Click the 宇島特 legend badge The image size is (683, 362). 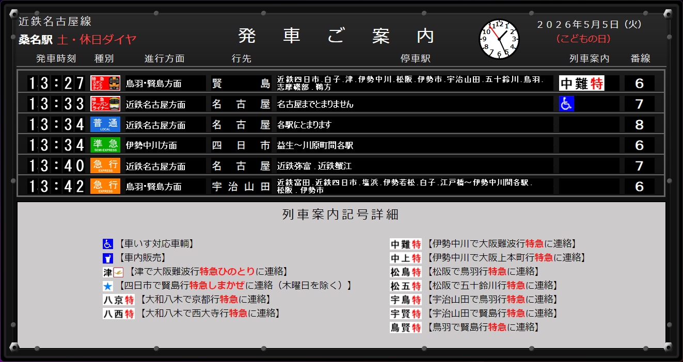406,300
